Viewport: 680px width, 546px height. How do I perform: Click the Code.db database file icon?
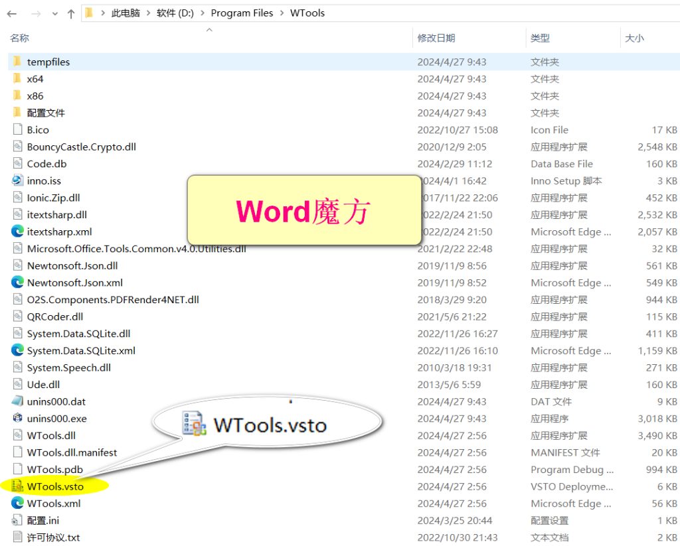click(19, 163)
